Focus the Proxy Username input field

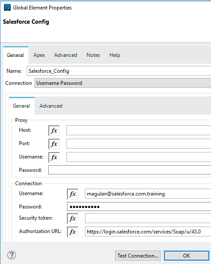point(139,157)
